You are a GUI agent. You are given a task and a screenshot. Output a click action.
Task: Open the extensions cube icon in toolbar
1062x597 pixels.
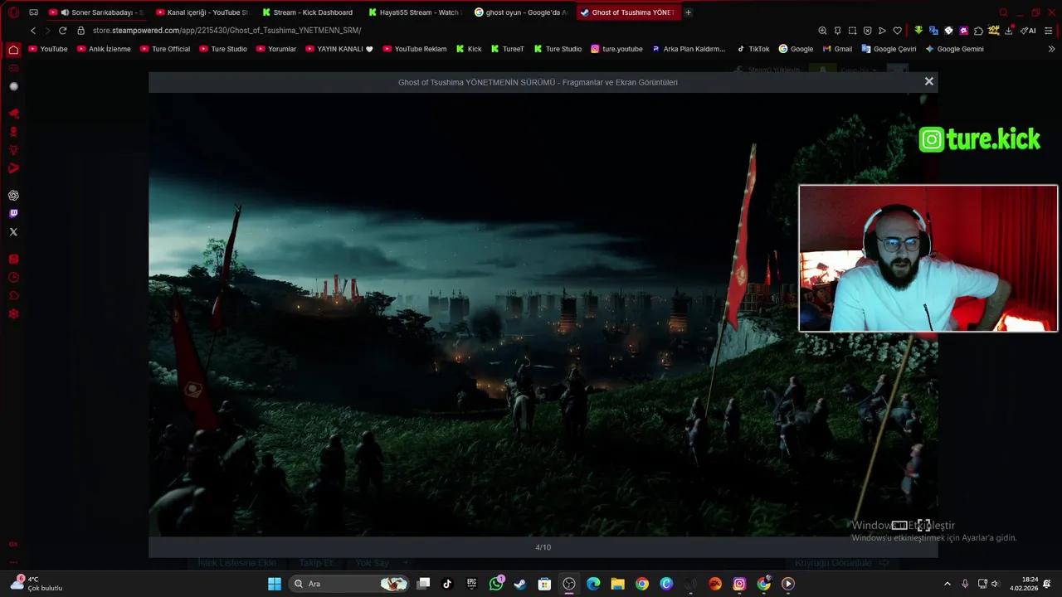(978, 31)
